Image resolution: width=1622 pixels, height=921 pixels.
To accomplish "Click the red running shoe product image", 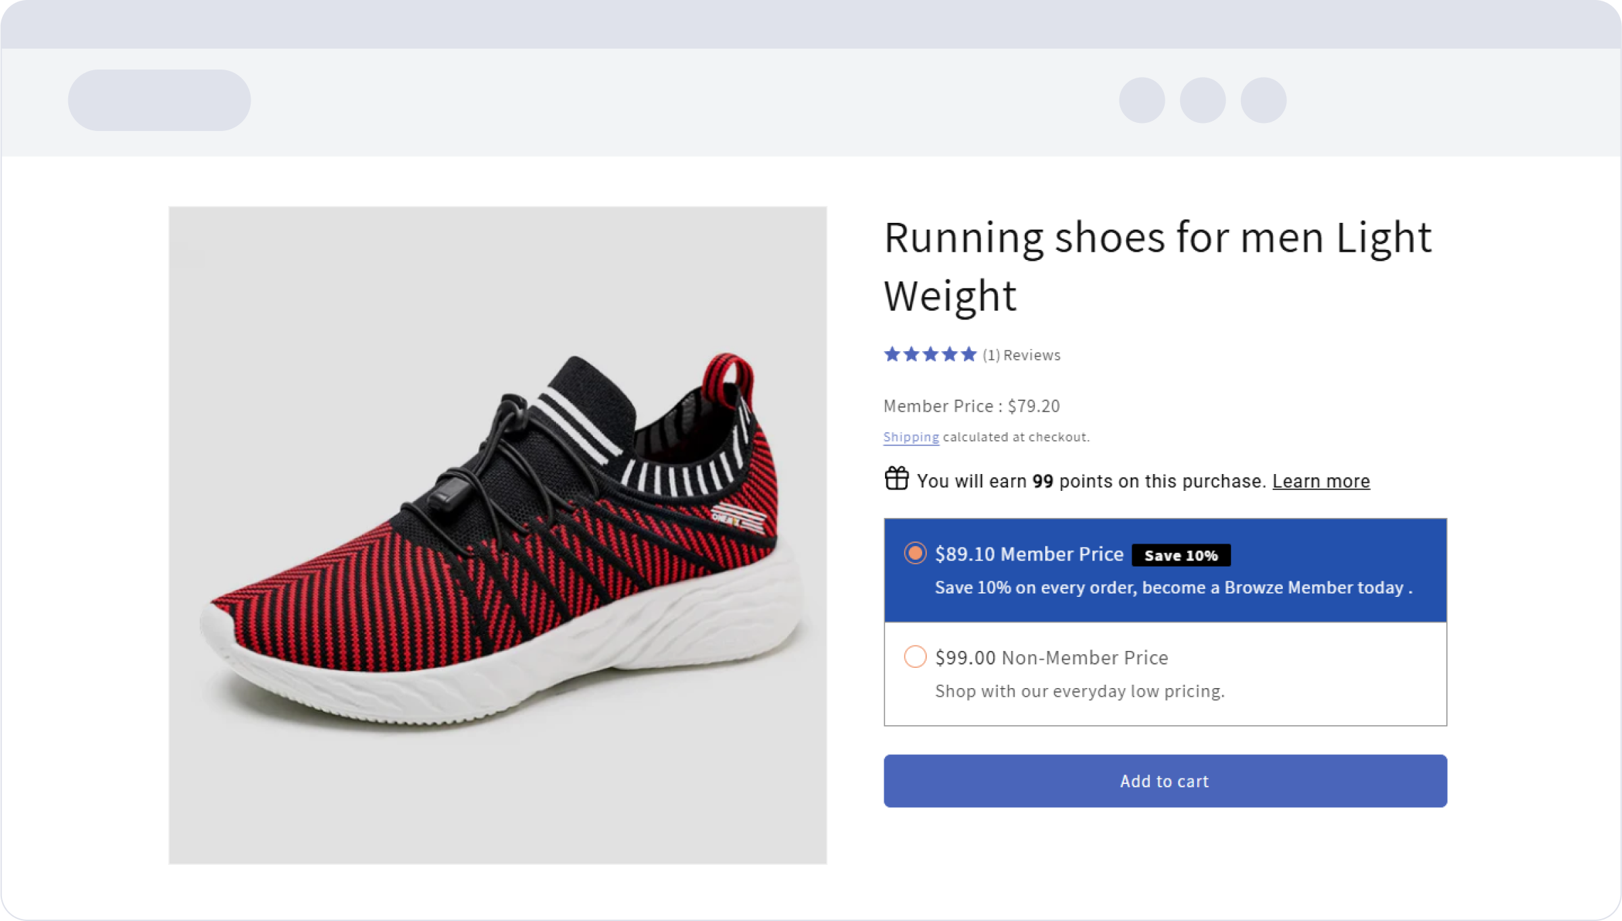I will [x=498, y=535].
